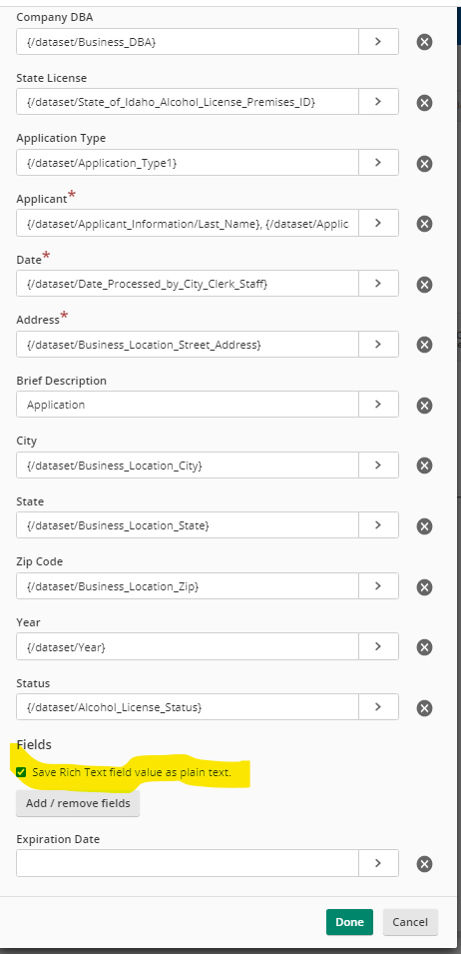Viewport: 461px width, 954px height.
Task: Edit the Brief Description text box
Action: 188,404
